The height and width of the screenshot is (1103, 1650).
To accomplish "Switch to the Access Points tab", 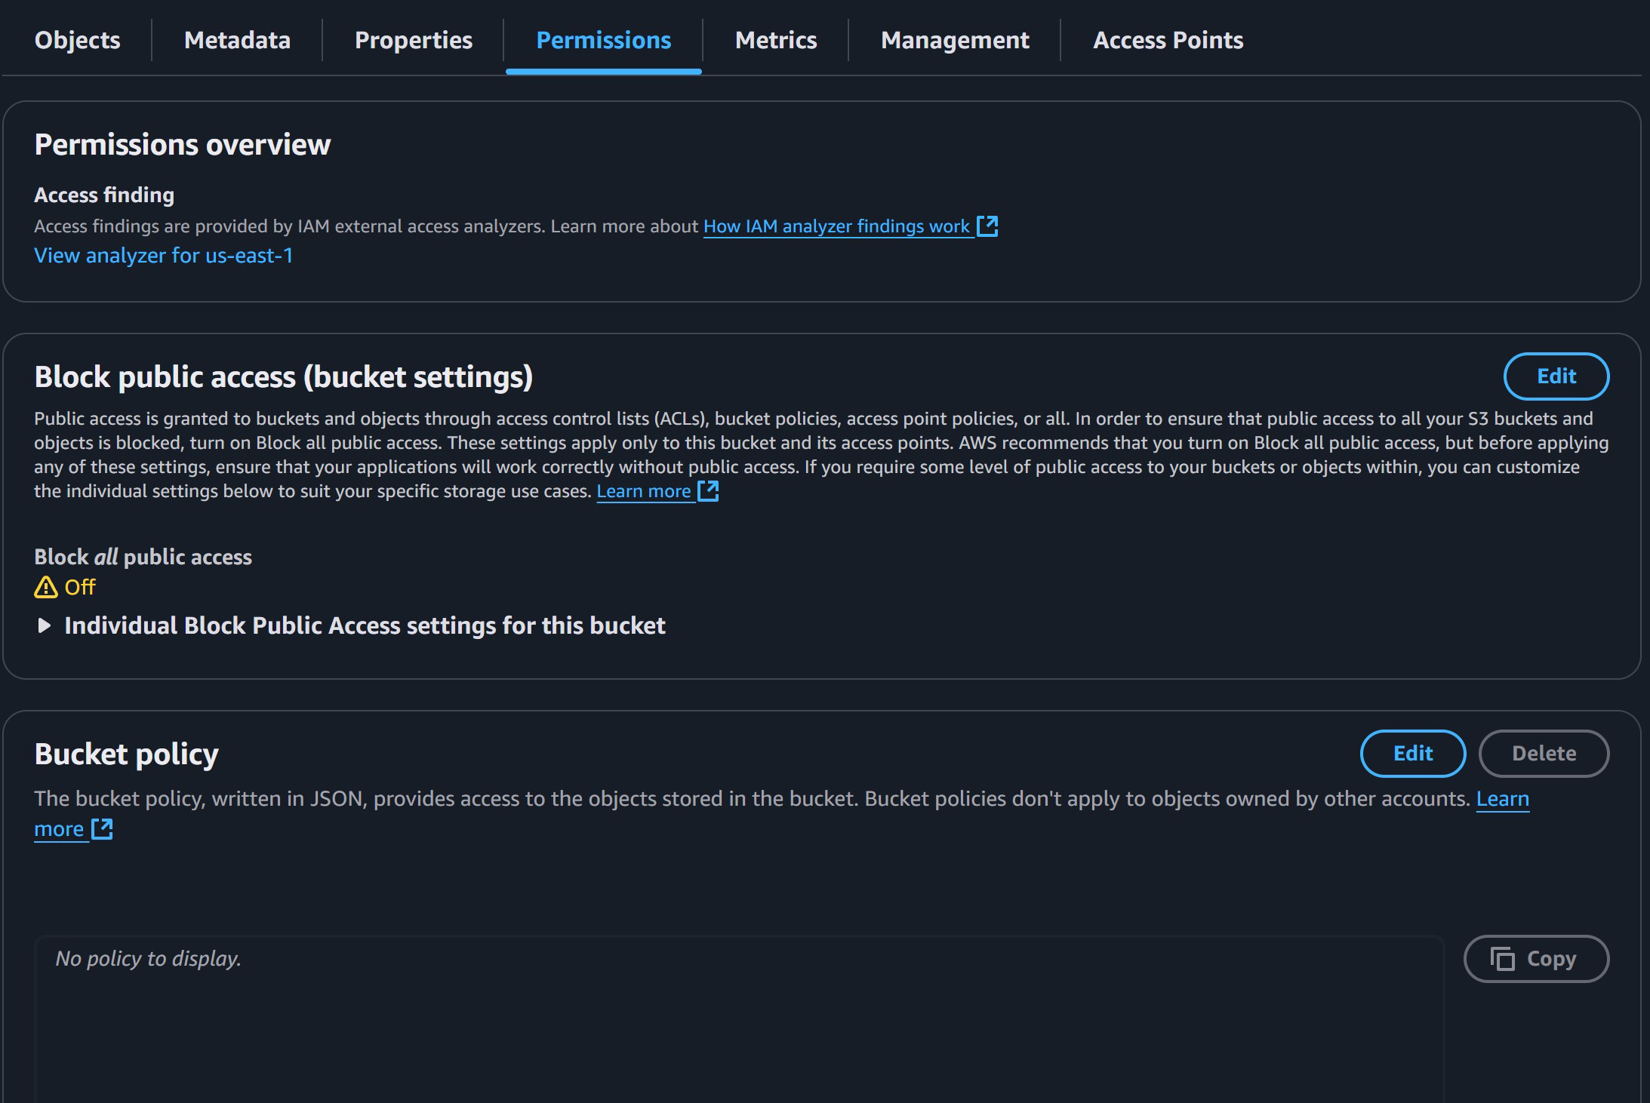I will tap(1168, 40).
